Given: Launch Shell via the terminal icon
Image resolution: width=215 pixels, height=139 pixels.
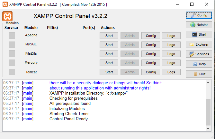Looking at the screenshot, I should click(199, 34).
